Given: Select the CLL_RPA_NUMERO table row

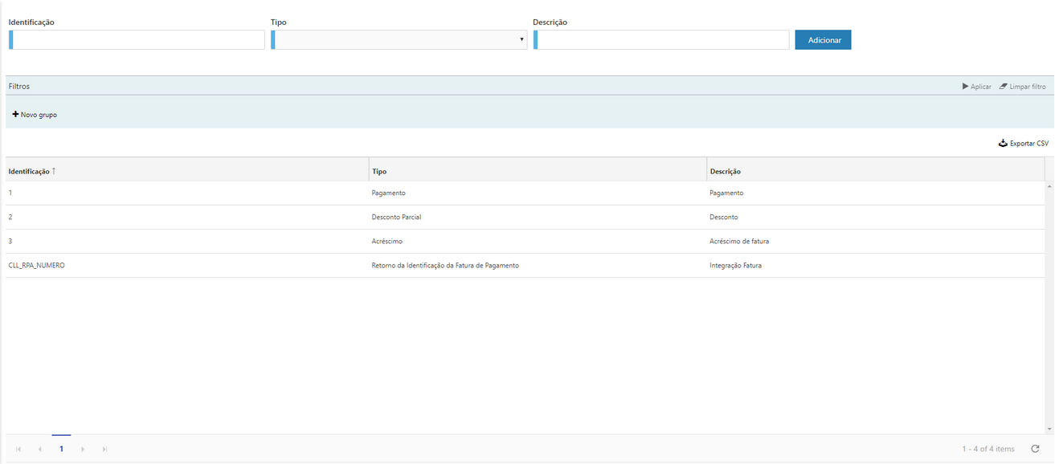Looking at the screenshot, I should point(36,266).
